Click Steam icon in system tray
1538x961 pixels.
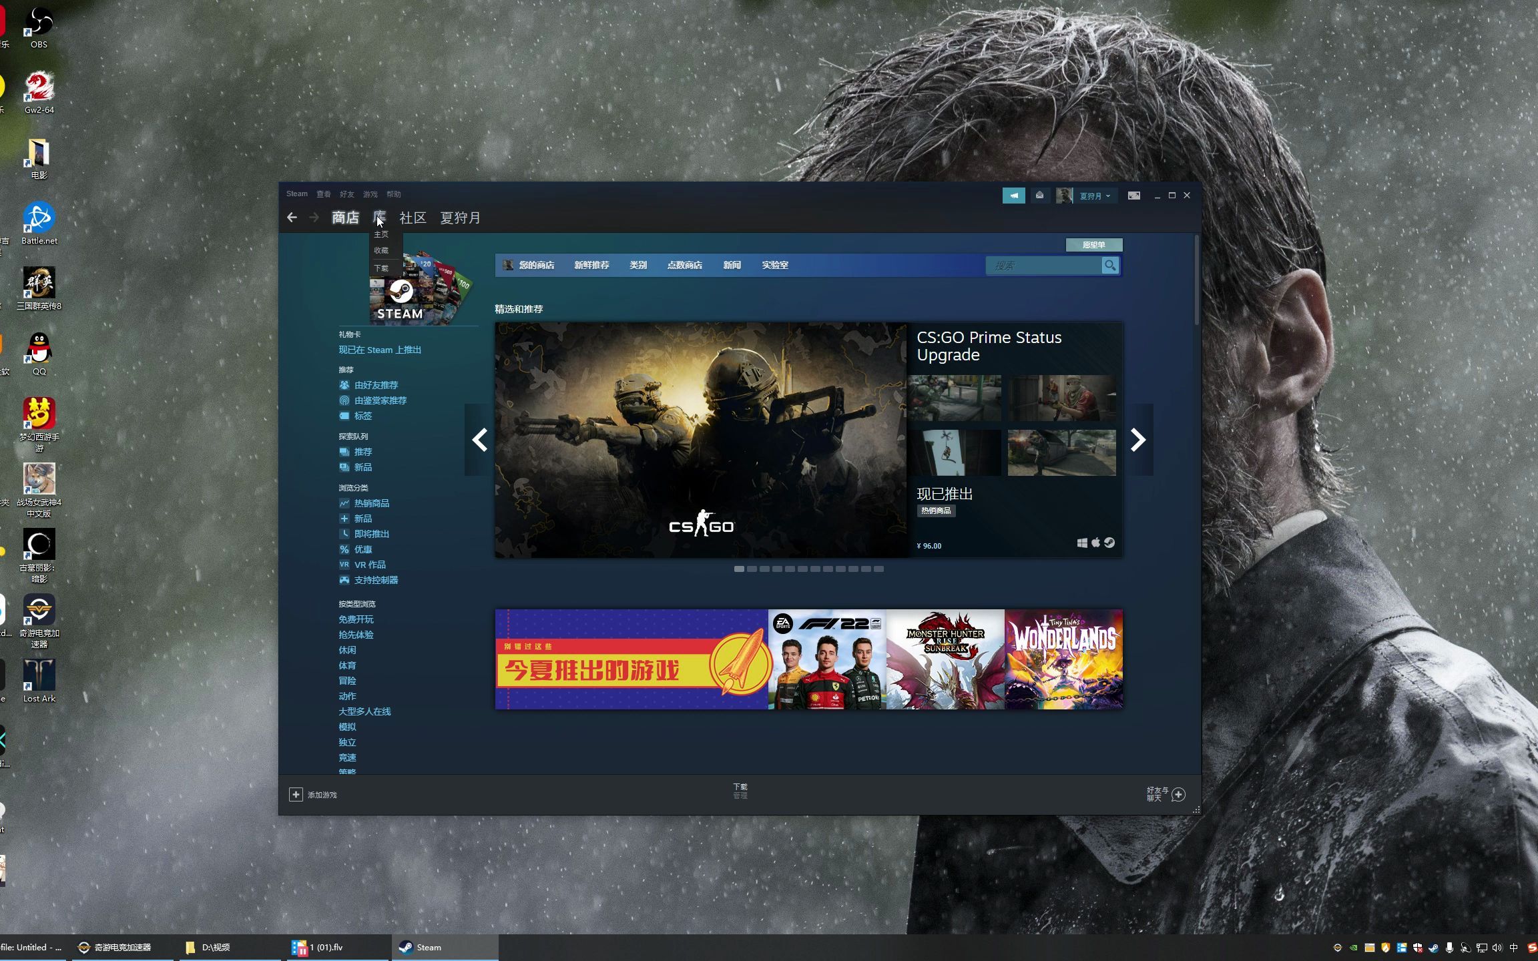pos(1433,948)
